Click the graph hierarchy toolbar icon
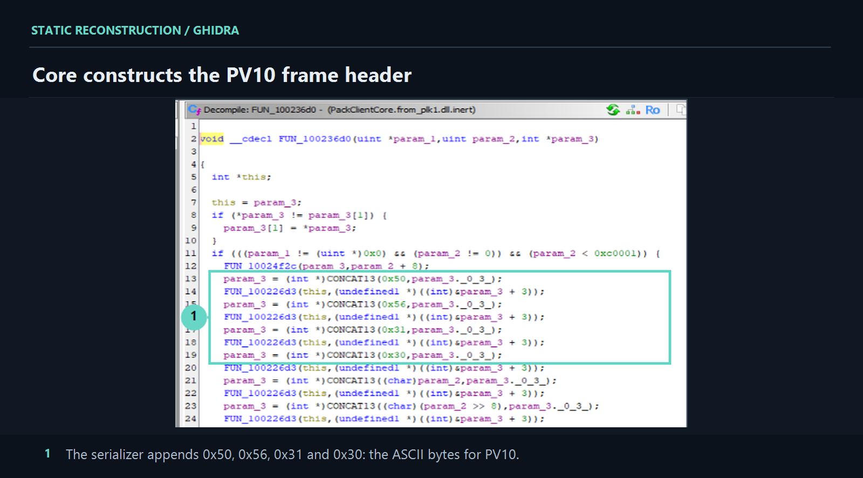The image size is (863, 478). [x=633, y=110]
